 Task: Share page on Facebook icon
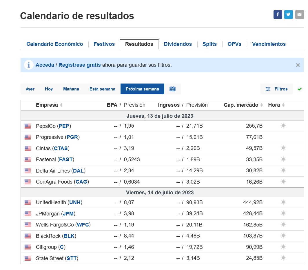click(278, 15)
